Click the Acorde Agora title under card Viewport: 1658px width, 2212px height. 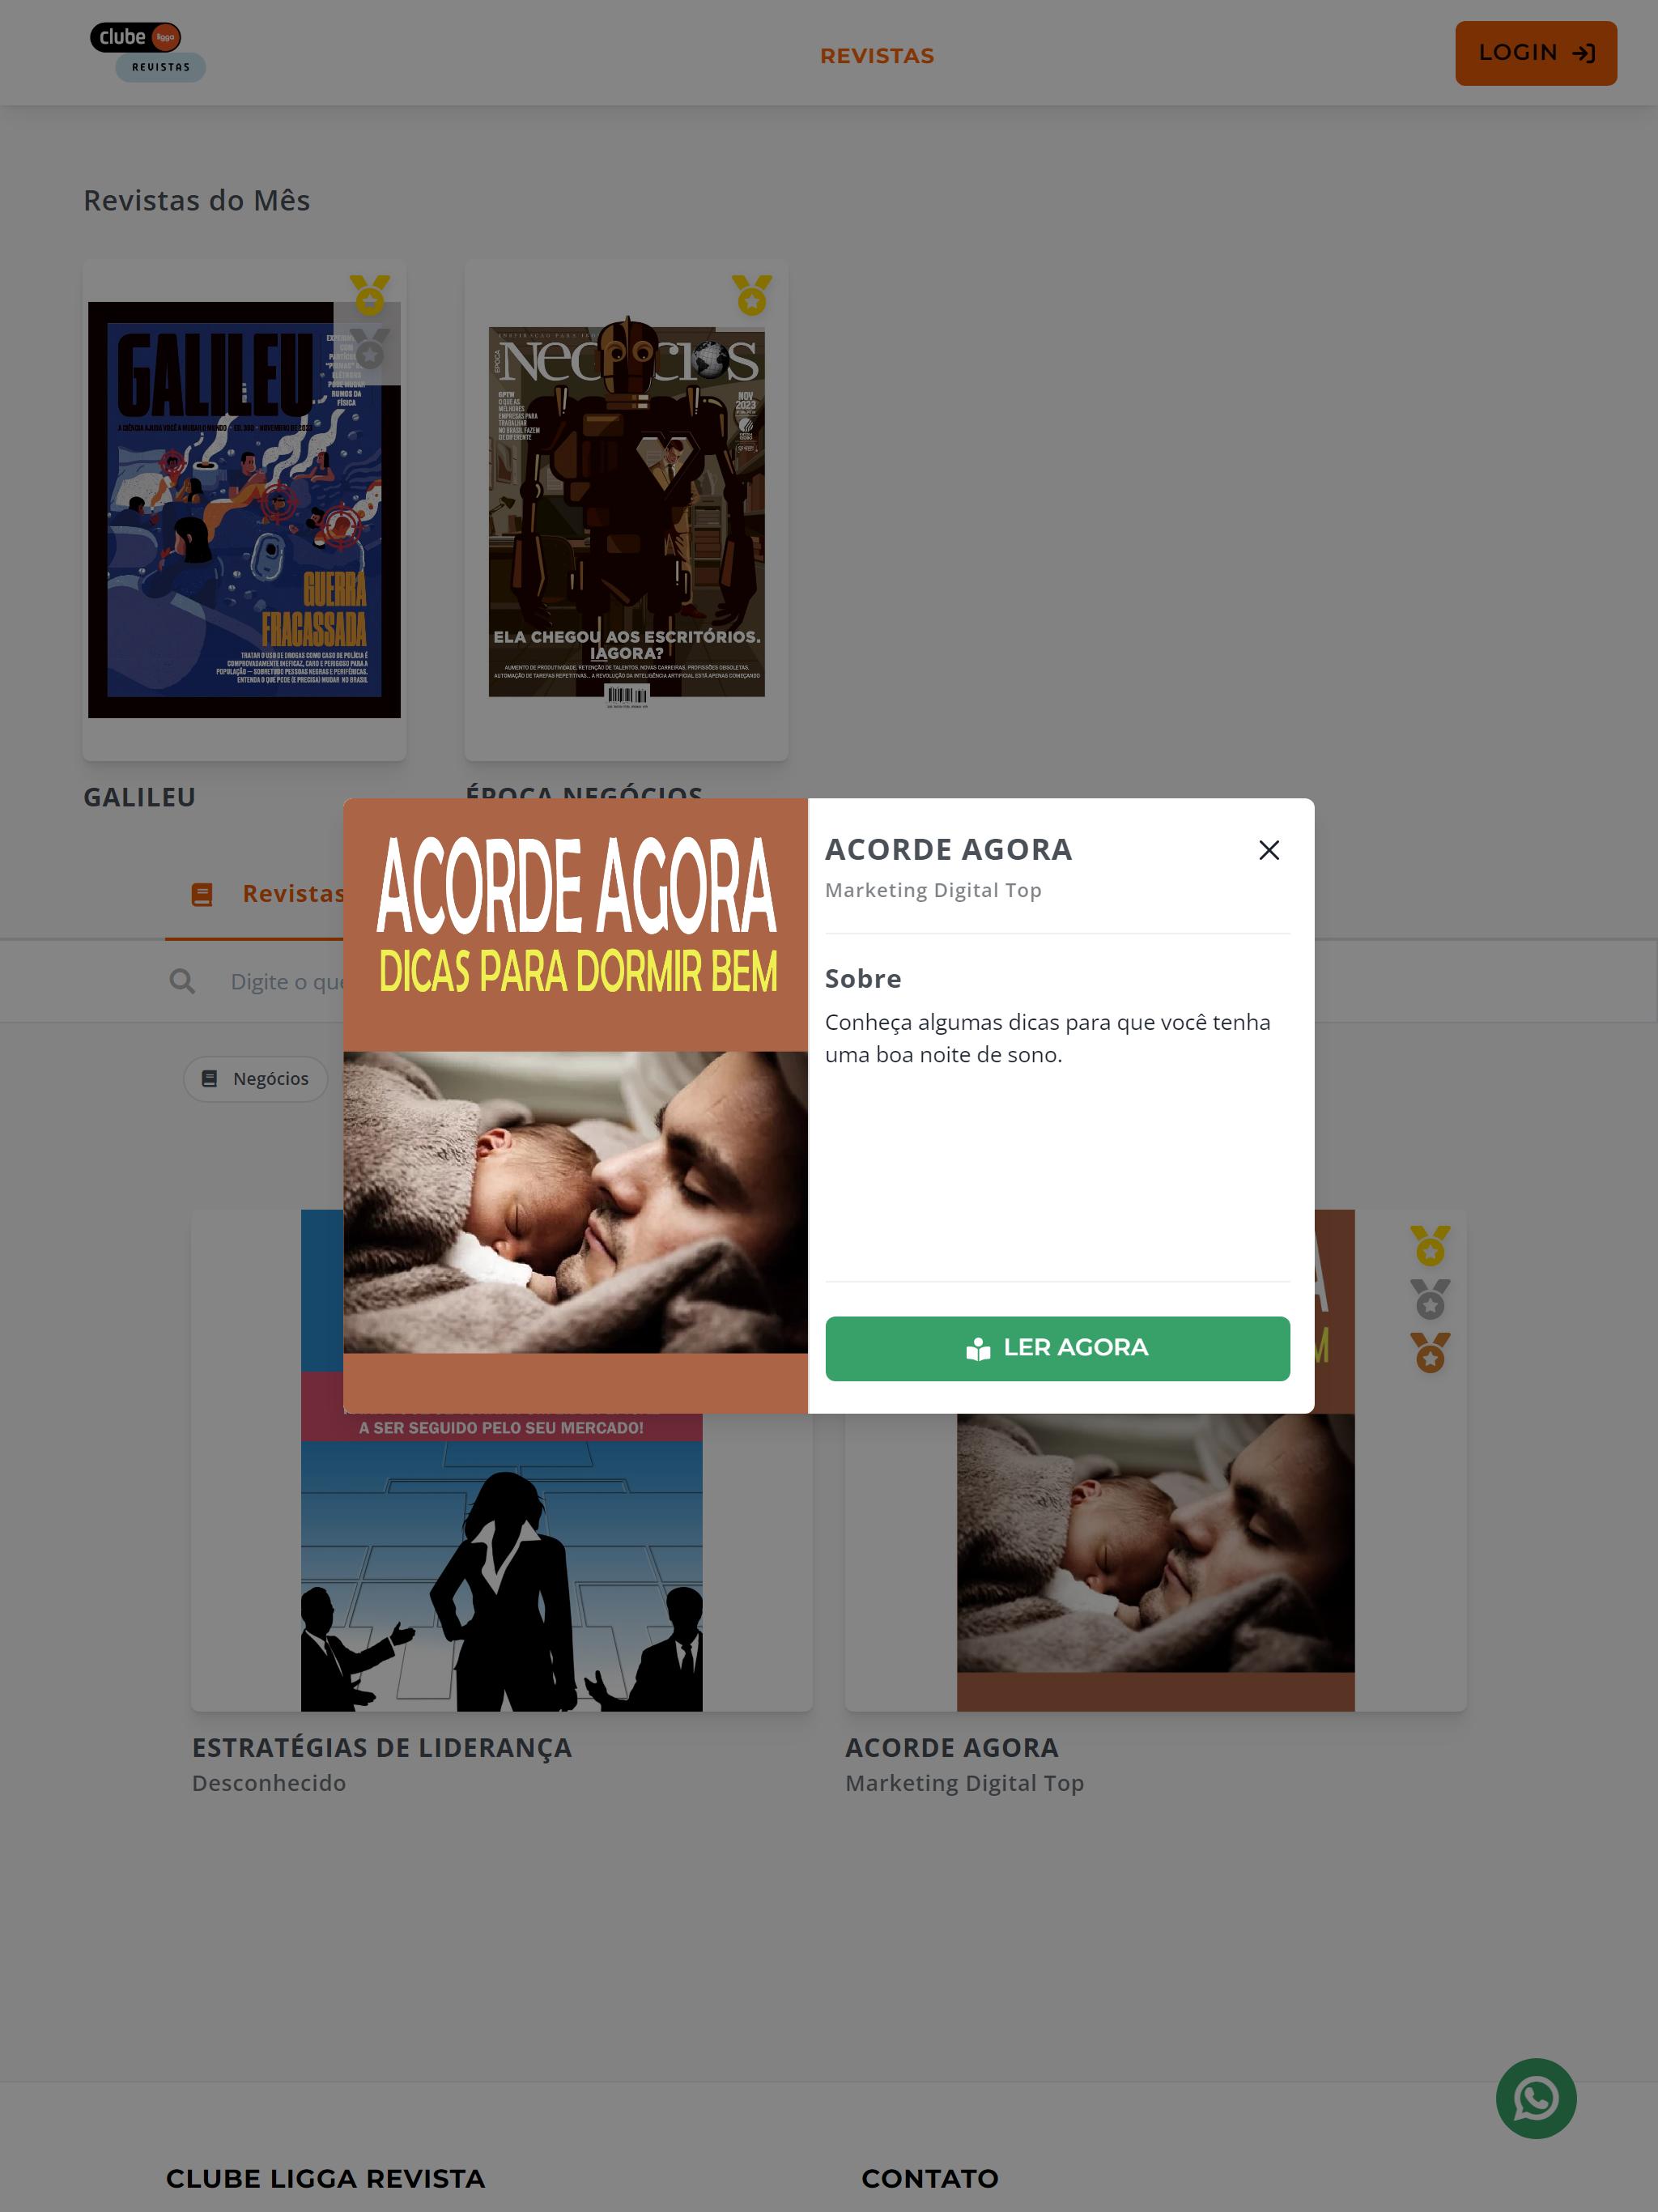pyautogui.click(x=952, y=1747)
